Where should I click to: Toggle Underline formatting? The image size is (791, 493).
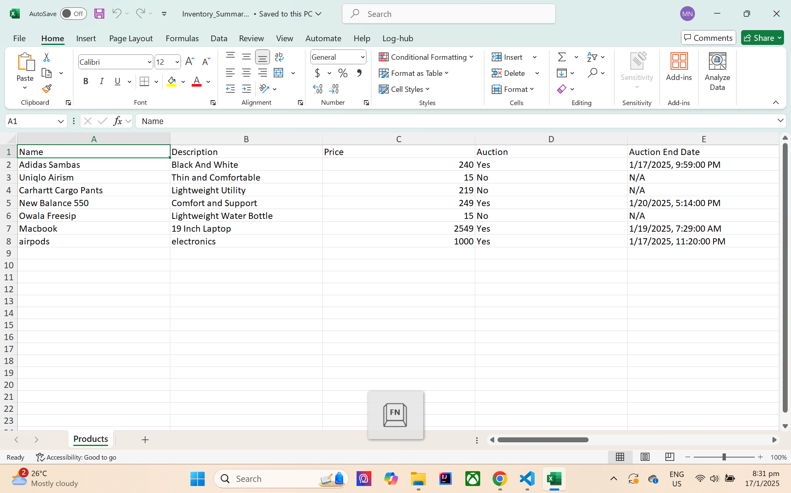click(117, 81)
